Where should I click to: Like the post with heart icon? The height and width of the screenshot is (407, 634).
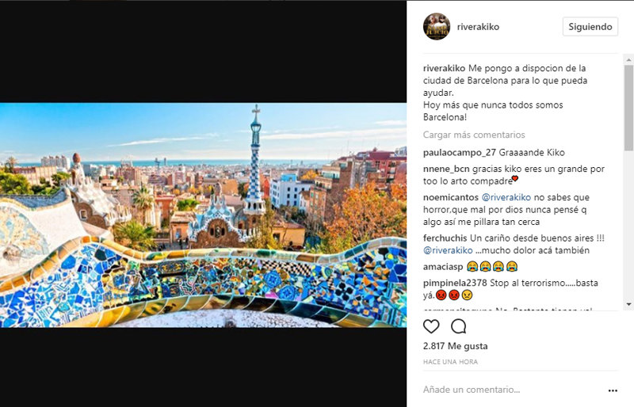431,326
